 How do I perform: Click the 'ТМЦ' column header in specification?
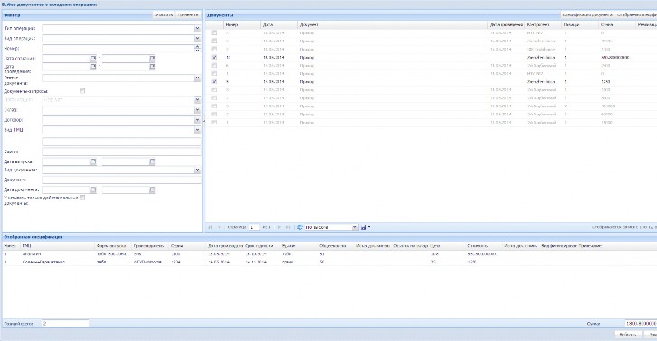(58, 246)
